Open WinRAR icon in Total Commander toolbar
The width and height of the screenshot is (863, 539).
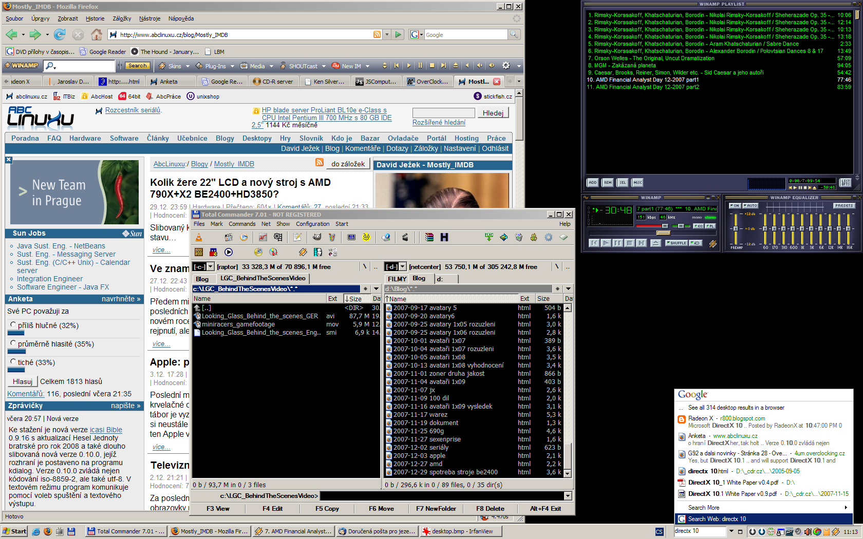tap(429, 237)
